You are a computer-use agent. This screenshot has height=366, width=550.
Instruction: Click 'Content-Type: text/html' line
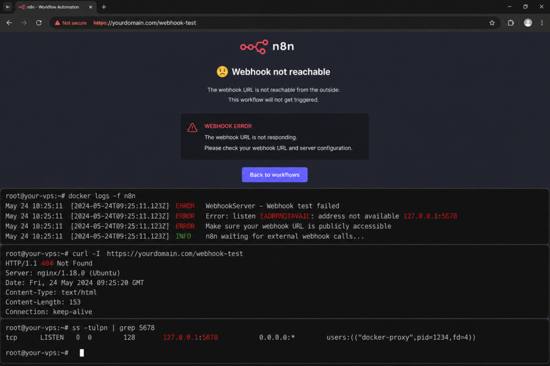pos(51,293)
